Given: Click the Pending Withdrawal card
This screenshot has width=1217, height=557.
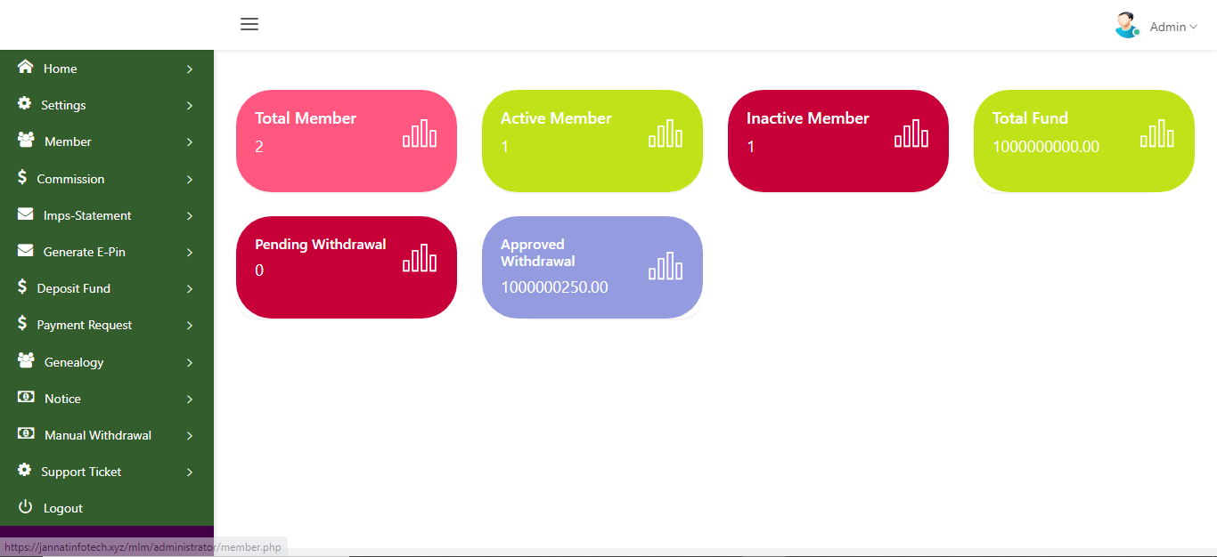Looking at the screenshot, I should tap(346, 267).
